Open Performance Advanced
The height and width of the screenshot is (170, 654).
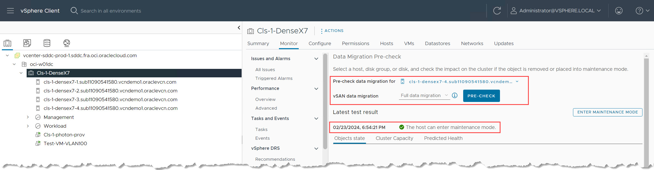tap(266, 108)
